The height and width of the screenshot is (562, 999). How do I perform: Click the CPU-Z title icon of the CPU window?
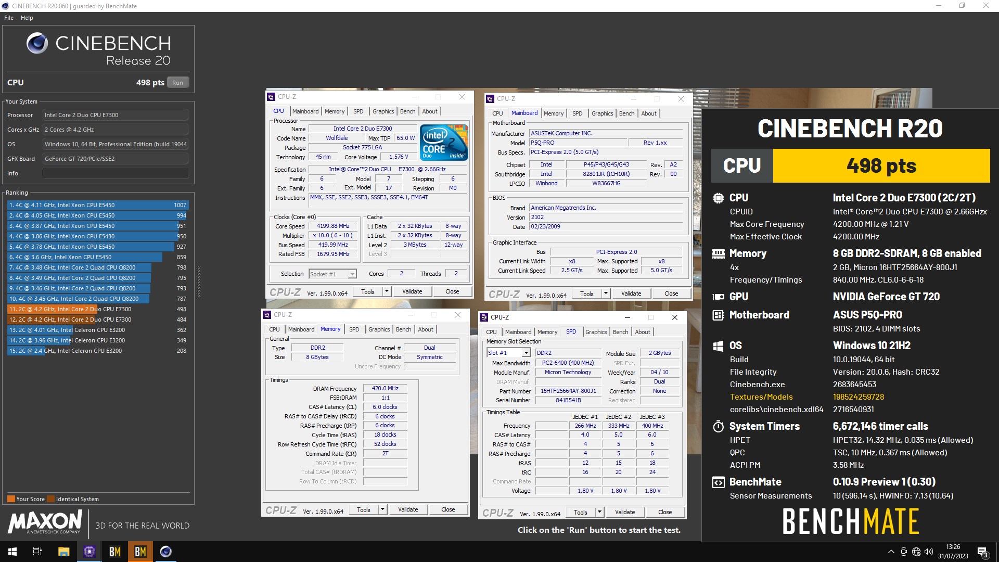[271, 97]
